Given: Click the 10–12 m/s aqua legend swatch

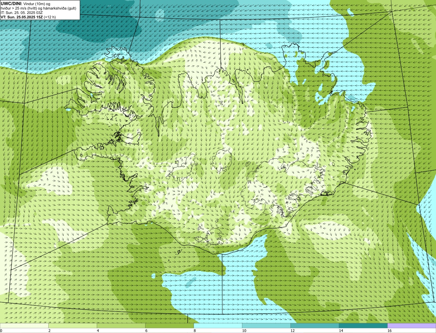Looking at the screenshot, I should [x=266, y=326].
